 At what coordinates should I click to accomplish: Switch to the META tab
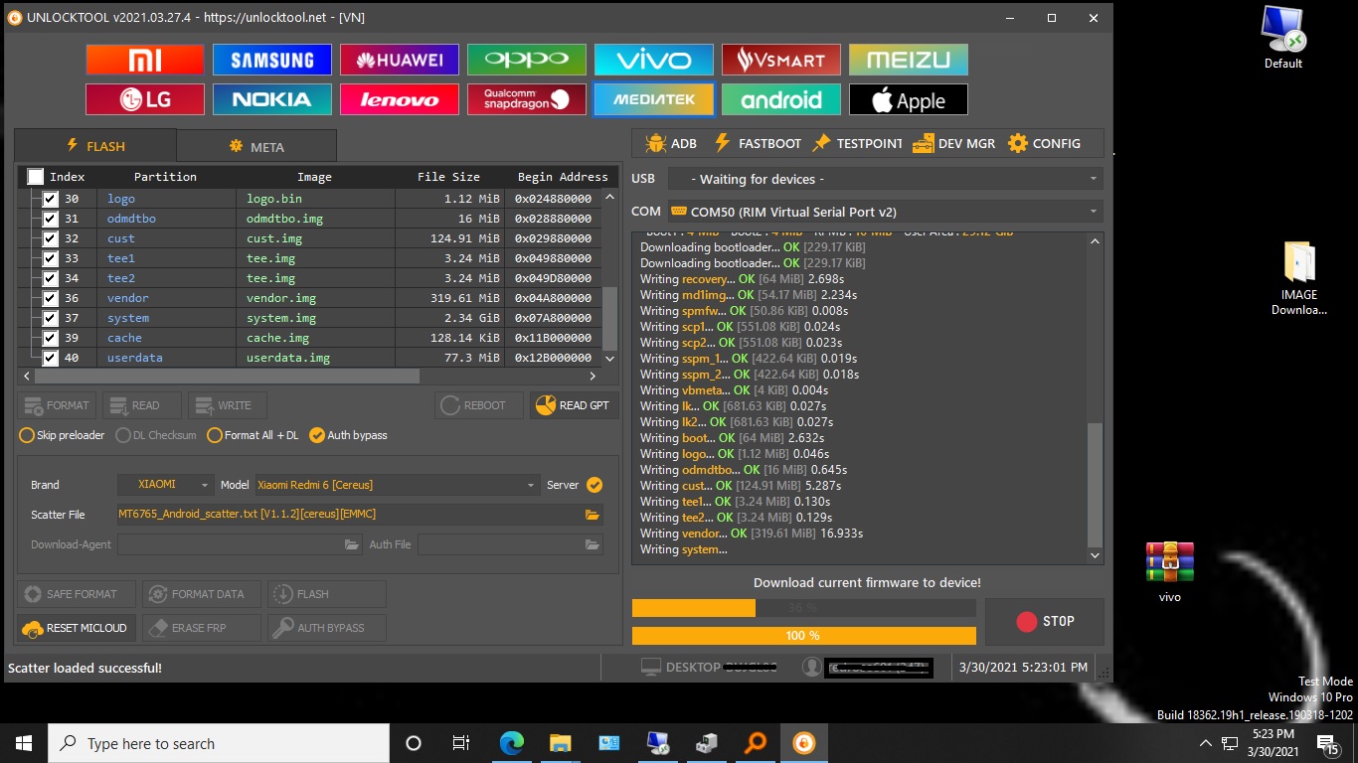(x=256, y=146)
